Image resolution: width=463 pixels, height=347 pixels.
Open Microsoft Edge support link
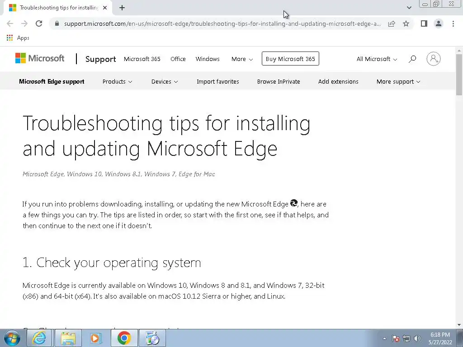[x=52, y=82]
